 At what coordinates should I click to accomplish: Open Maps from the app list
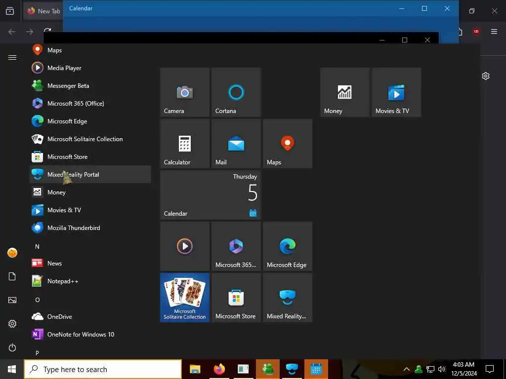(90, 50)
